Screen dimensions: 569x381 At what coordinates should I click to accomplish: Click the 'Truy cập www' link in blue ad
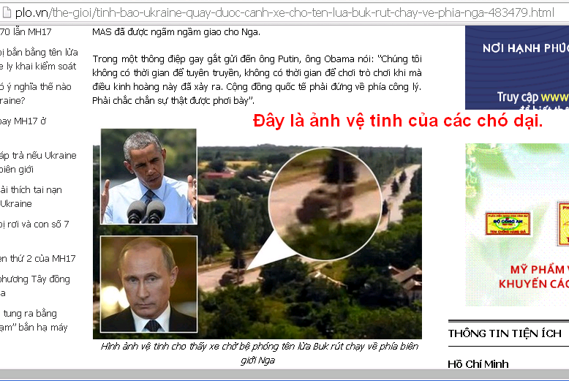coord(532,97)
